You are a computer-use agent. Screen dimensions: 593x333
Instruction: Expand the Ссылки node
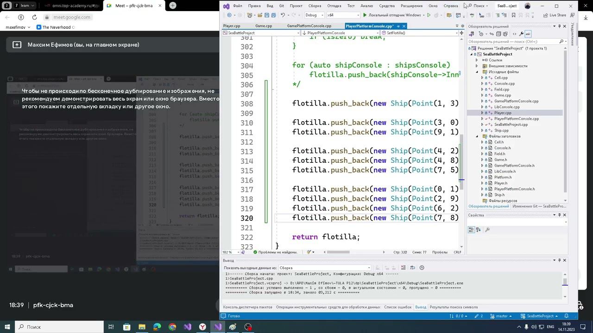pos(477,60)
